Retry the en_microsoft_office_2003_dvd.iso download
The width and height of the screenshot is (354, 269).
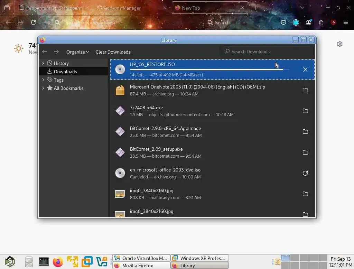[x=305, y=173]
